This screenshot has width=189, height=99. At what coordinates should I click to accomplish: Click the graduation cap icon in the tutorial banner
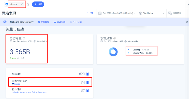tap(5, 22)
